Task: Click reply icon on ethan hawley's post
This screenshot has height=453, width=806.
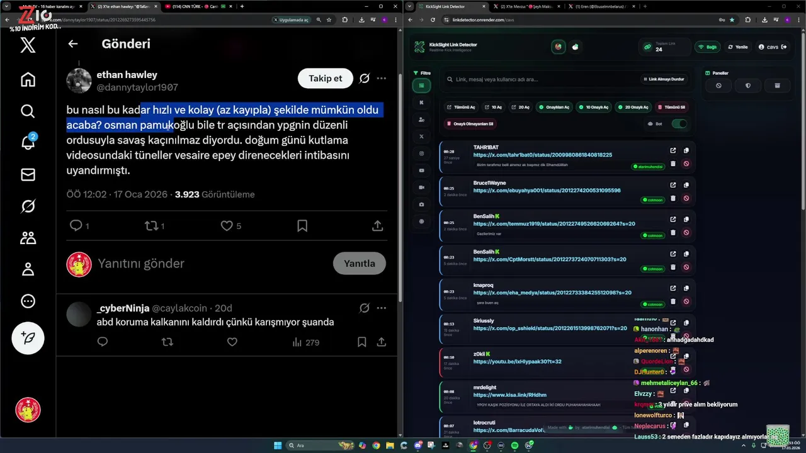Action: click(76, 225)
